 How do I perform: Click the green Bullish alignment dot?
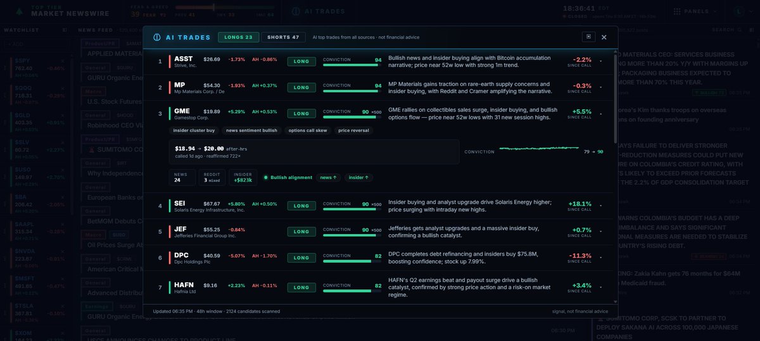click(266, 178)
